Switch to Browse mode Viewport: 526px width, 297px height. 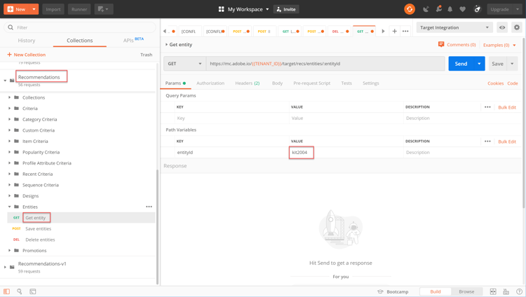(x=466, y=291)
